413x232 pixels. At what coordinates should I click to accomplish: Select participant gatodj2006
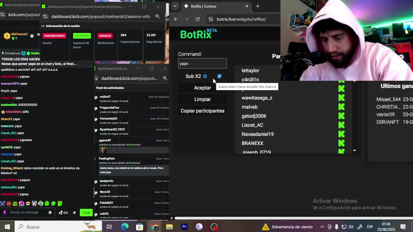point(254,116)
